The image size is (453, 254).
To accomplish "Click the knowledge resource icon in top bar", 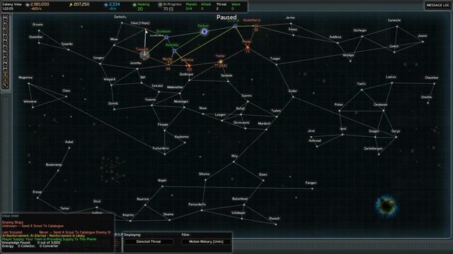I will click(105, 5).
